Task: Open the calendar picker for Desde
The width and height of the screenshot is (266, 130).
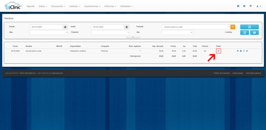Action: [65, 27]
